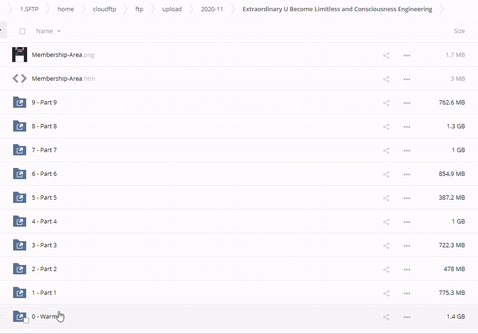Jump to cloudftp in breadcrumb path
Viewport: 478px width, 334px height.
point(104,9)
